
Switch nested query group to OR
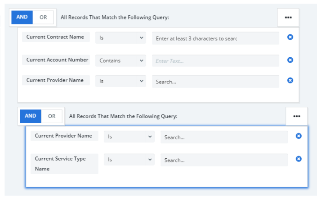pyautogui.click(x=52, y=116)
